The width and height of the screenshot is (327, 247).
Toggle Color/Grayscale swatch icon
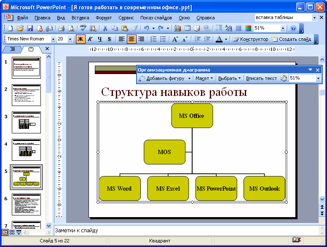[248, 28]
